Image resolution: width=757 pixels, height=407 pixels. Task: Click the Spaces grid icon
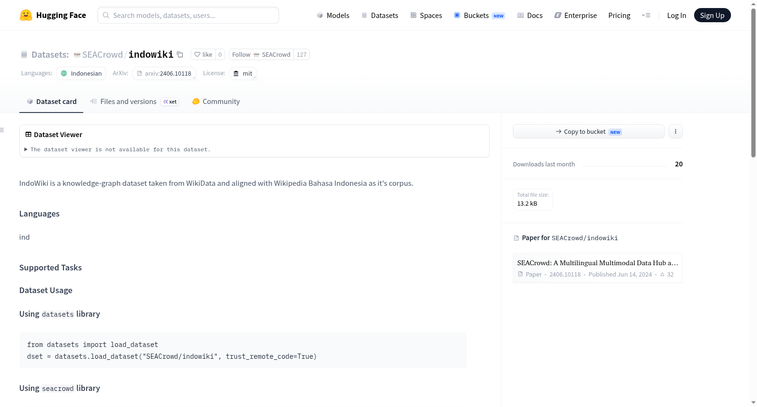(414, 15)
